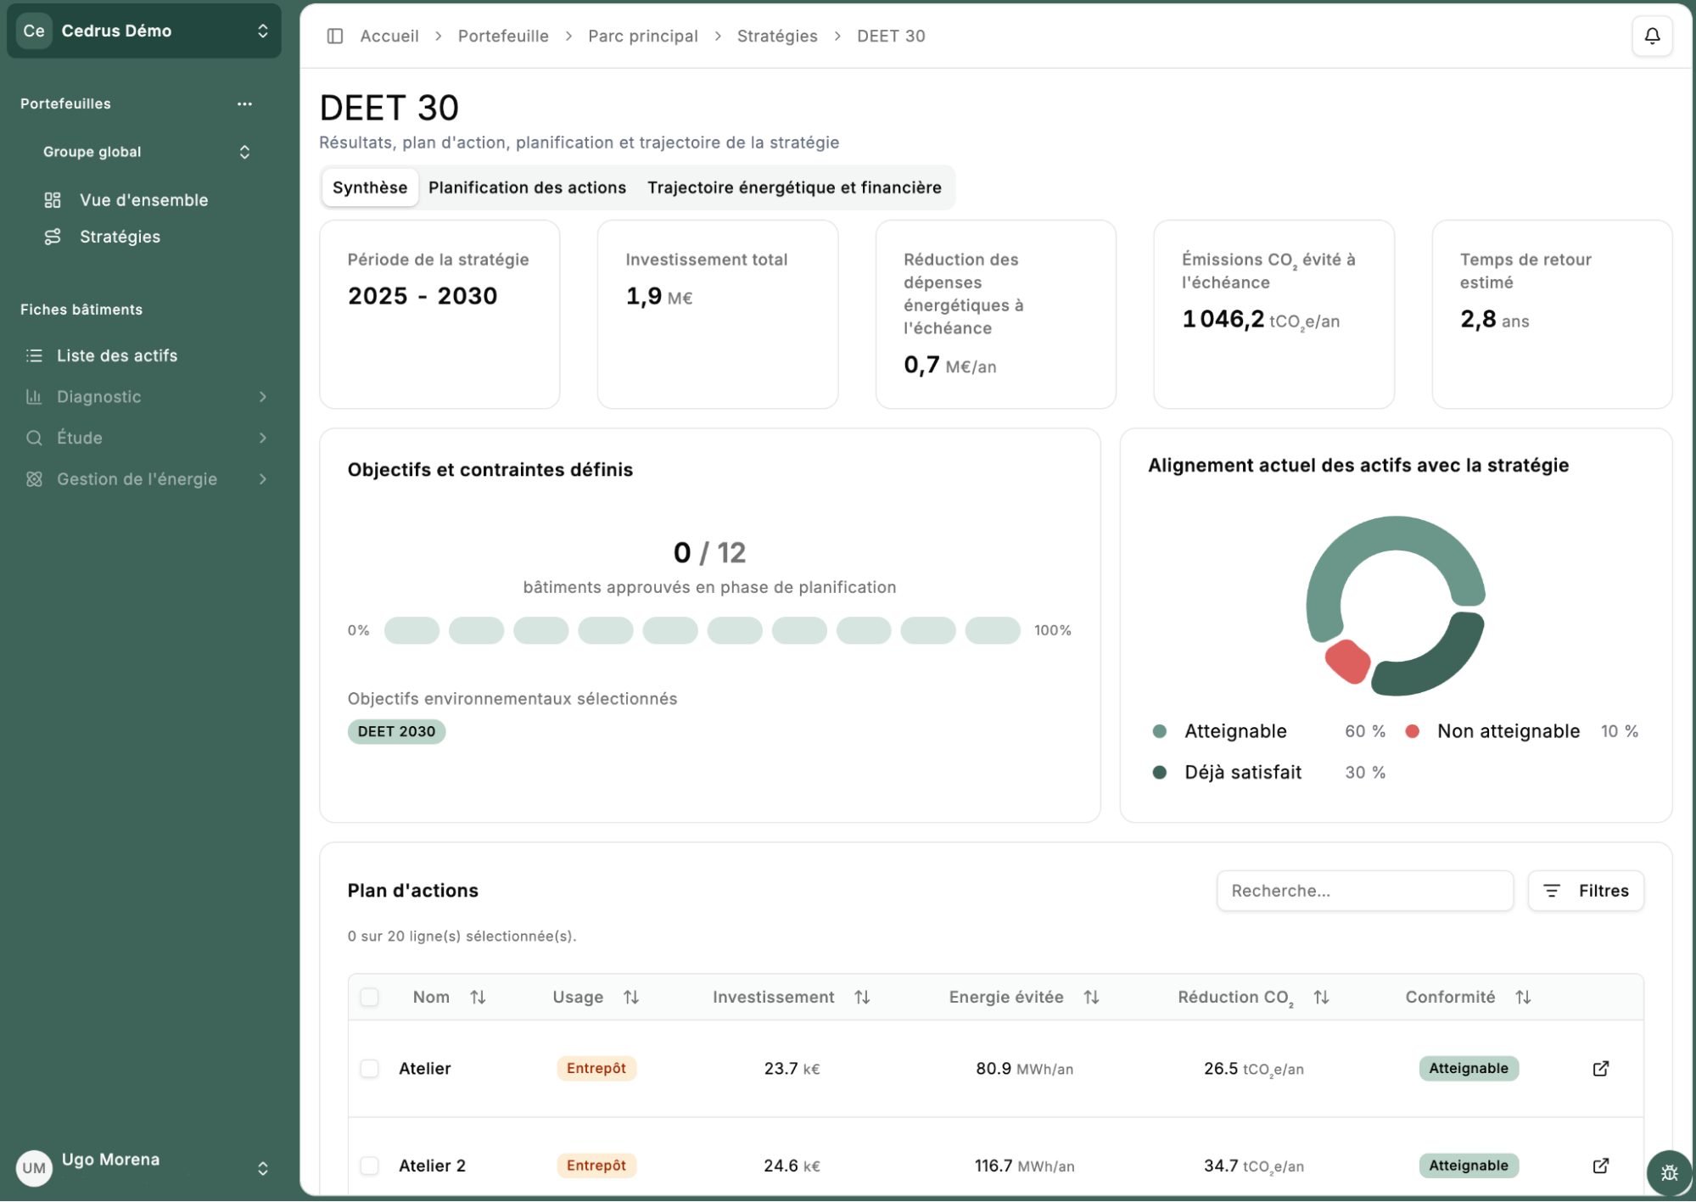Click the first progress bar segment
This screenshot has height=1202, width=1696.
[x=411, y=630]
